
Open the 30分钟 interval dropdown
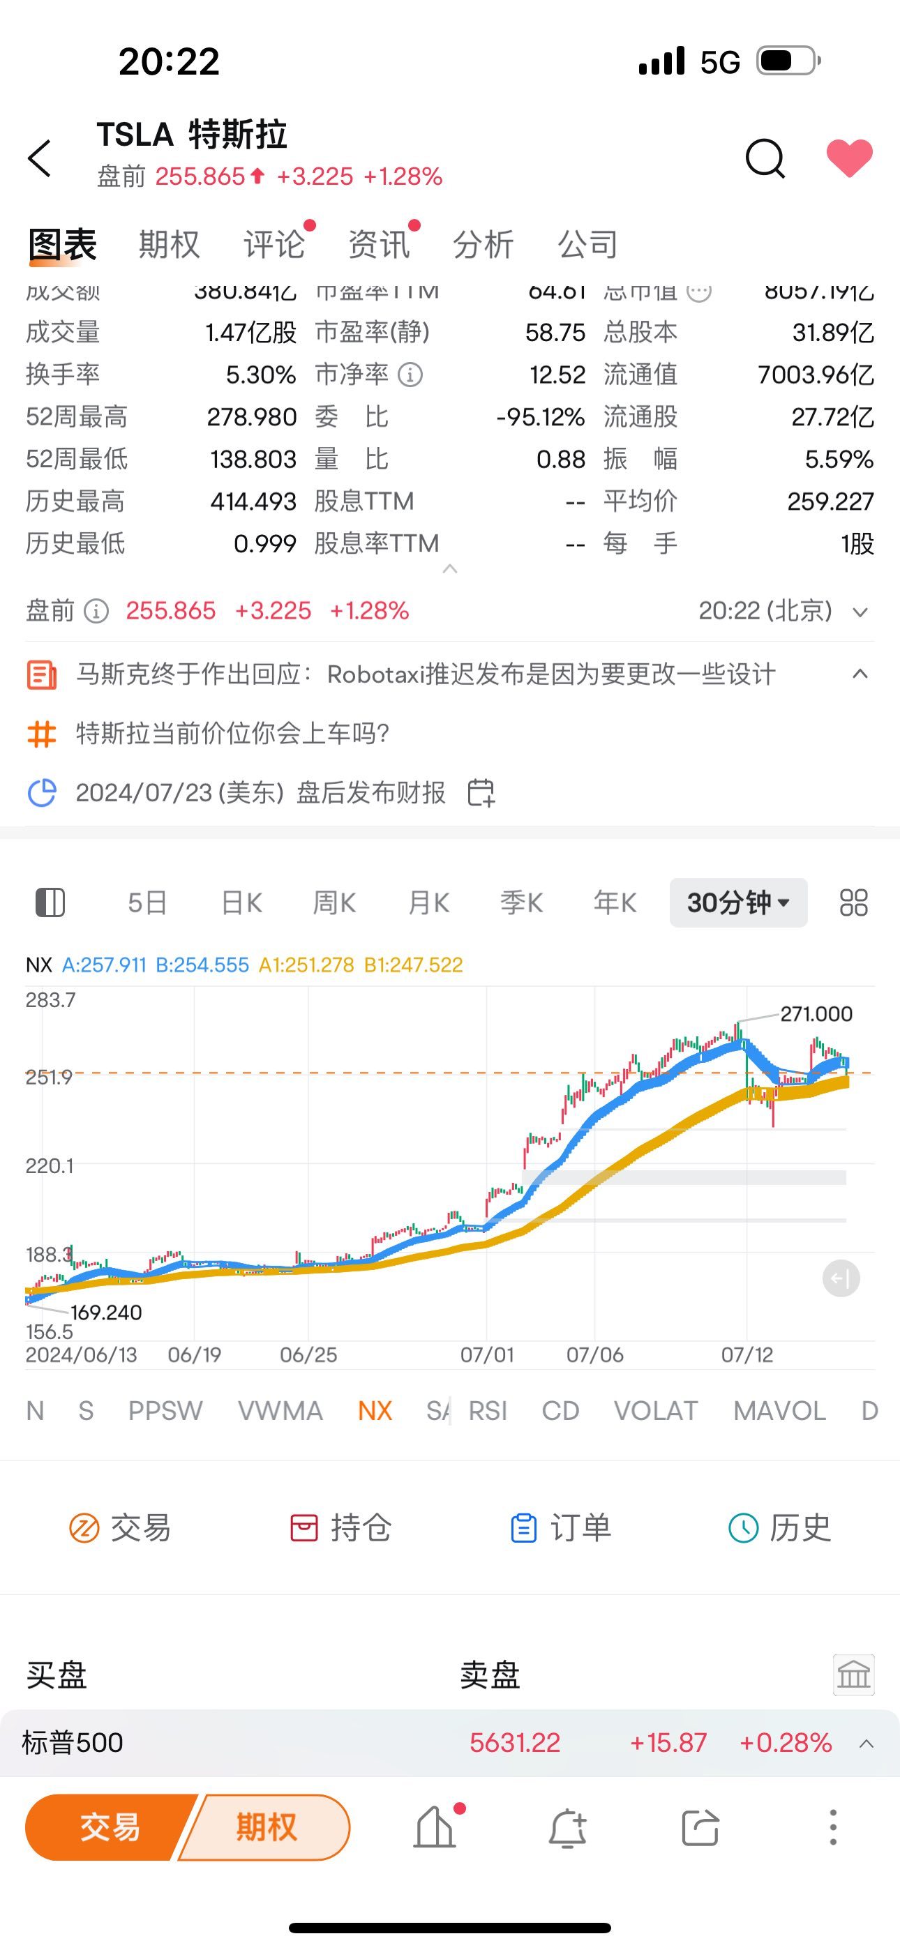(x=739, y=902)
